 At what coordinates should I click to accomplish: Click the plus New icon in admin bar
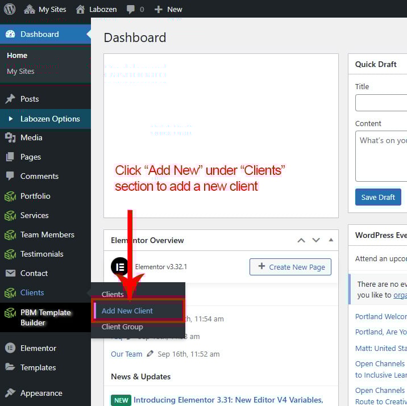point(159,9)
